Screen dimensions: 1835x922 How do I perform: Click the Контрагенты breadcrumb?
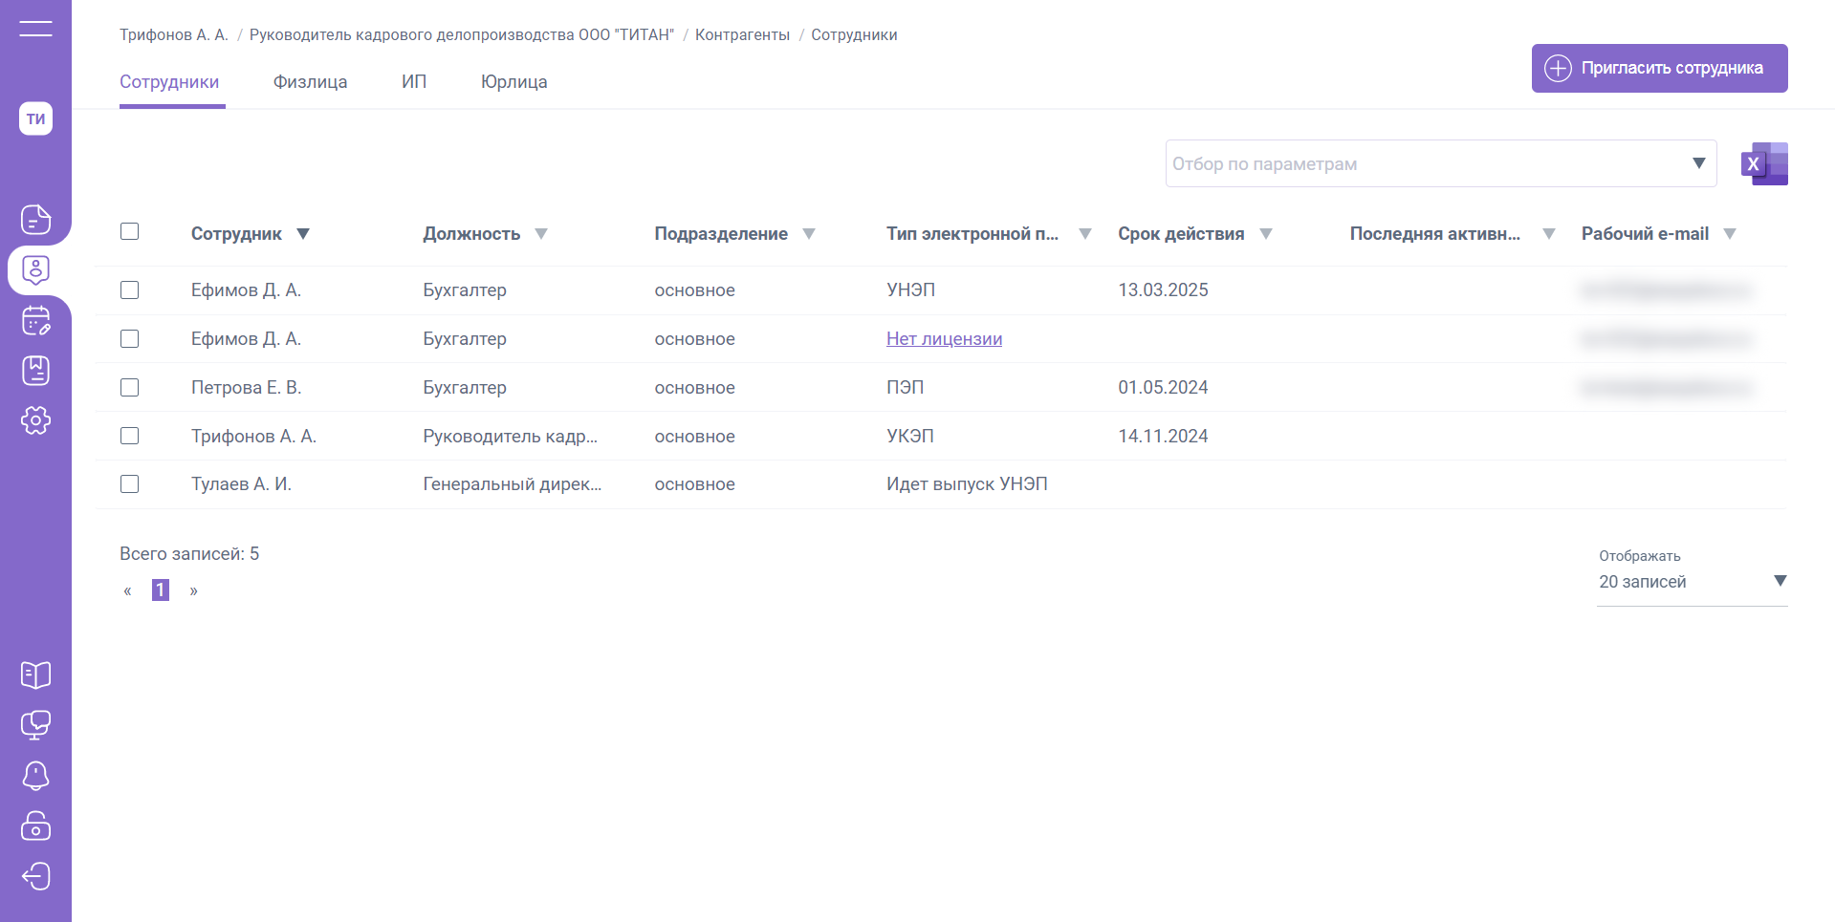[742, 35]
